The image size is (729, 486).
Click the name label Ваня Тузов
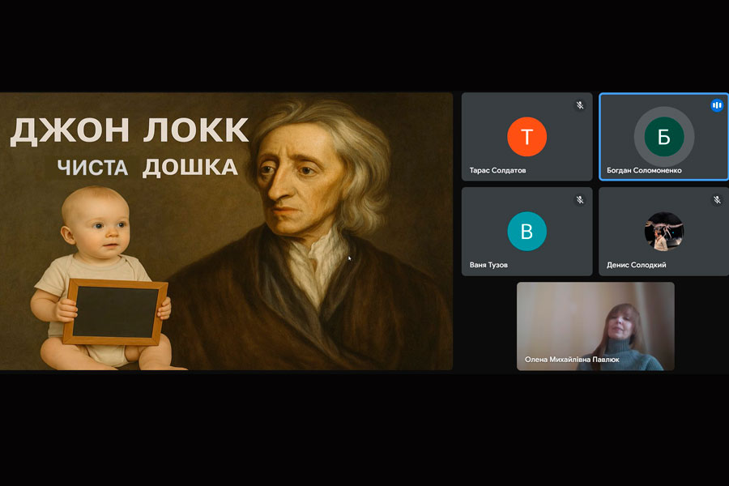click(488, 265)
